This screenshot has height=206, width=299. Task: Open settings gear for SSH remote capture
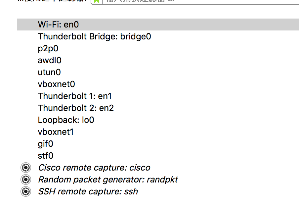point(26,191)
